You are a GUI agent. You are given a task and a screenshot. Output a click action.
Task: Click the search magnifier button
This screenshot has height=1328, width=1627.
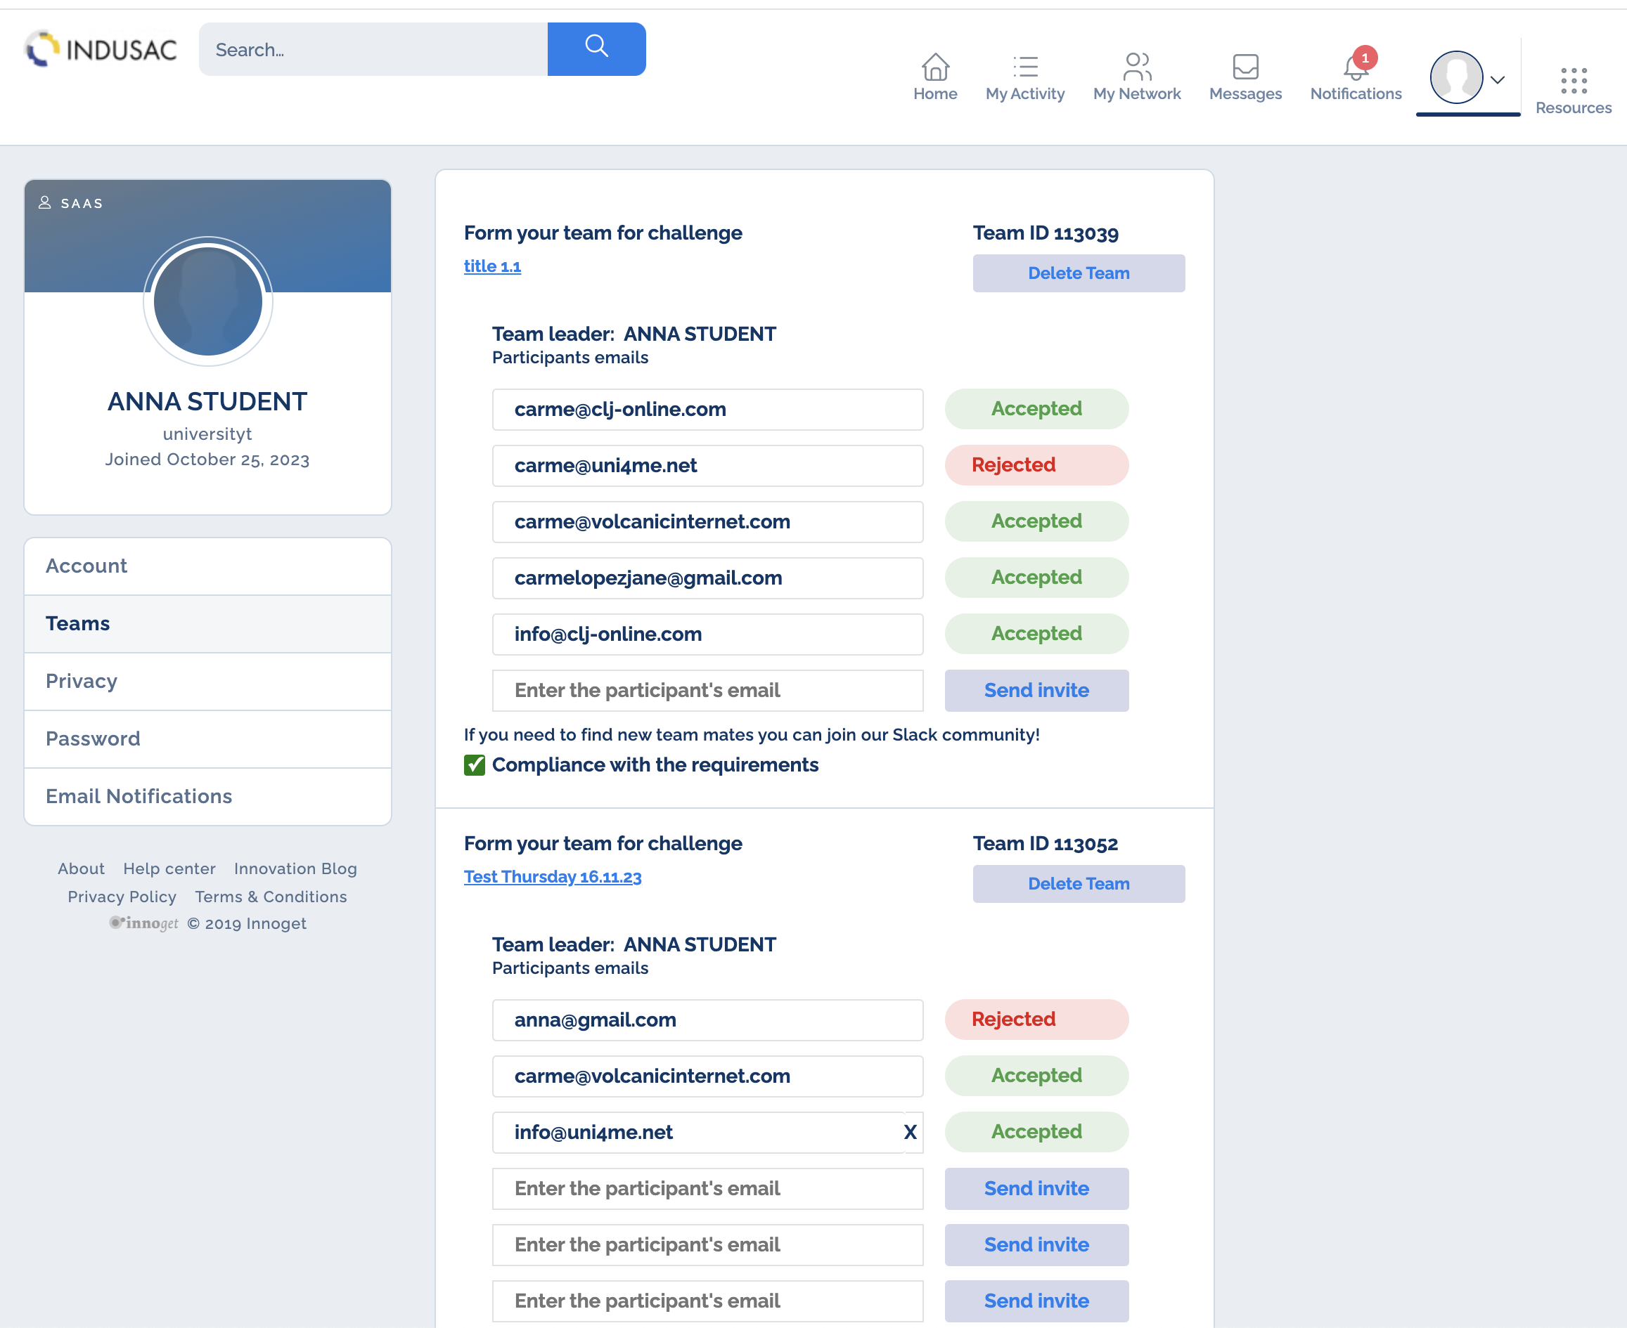(x=596, y=48)
